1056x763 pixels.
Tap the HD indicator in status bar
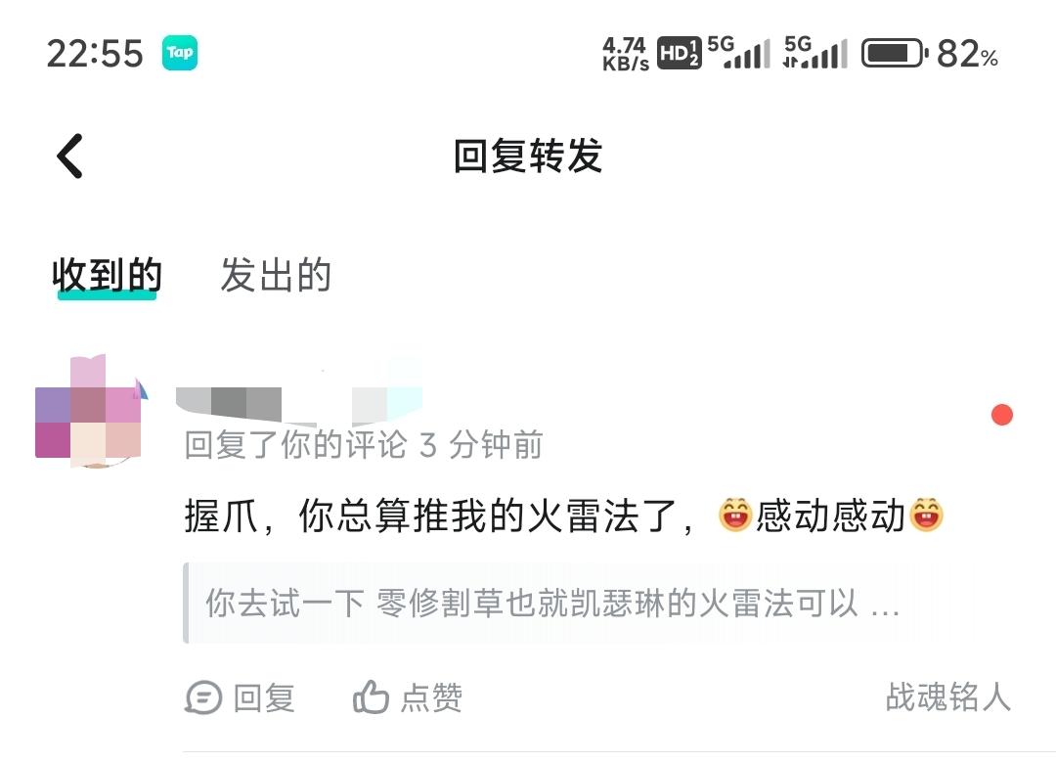click(679, 53)
